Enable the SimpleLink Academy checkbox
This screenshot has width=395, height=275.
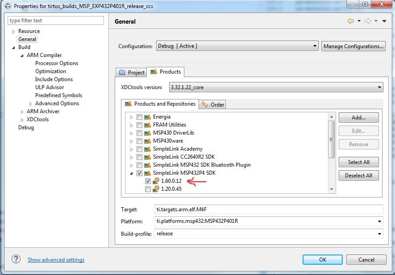click(x=139, y=149)
